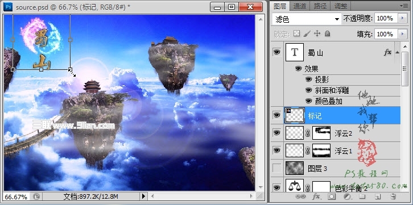Screen dimensions: 413x205
Task: Select the 浮云1 layer mask thumbnail
Action: tap(321, 150)
